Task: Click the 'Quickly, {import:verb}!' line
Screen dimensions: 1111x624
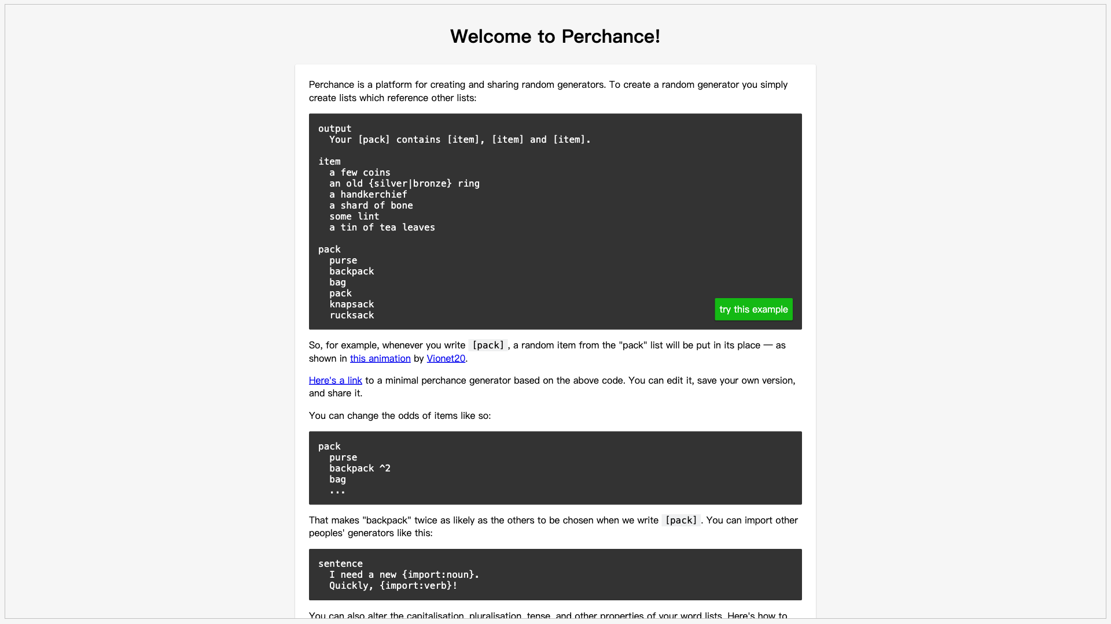Action: coord(393,586)
